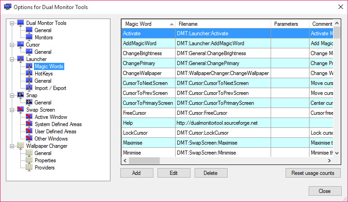
Task: Select the CursorToNextScreen row
Action: [x=227, y=83]
